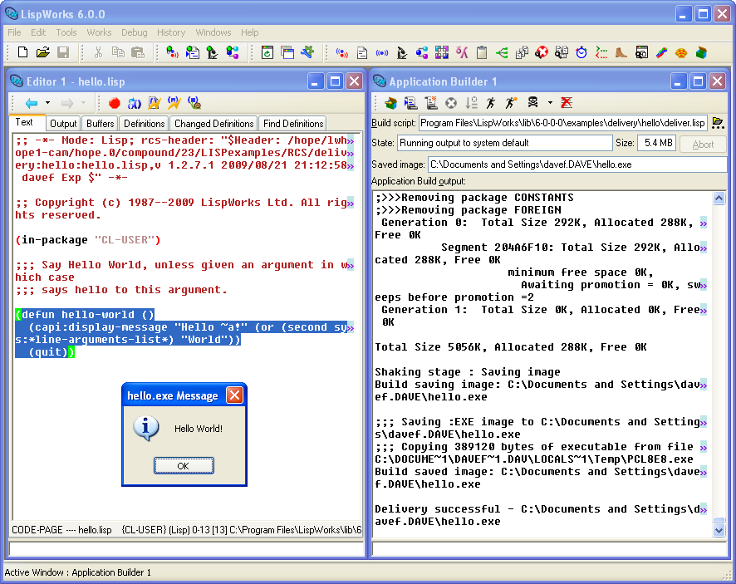The height and width of the screenshot is (584, 736).
Task: Click the 'Active Window : Application Builder 1' status text
Action: pyautogui.click(x=78, y=572)
